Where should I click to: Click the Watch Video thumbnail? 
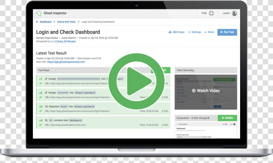coord(206,92)
